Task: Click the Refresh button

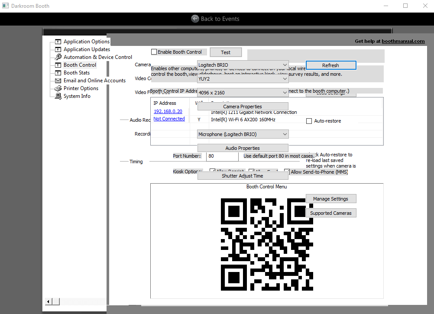Action: tap(331, 65)
